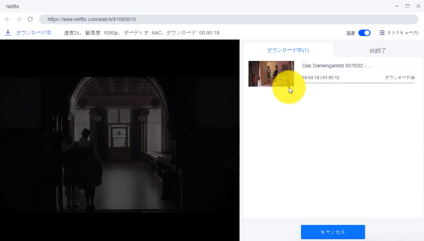The width and height of the screenshot is (424, 241).
Task: Maximize the Netflix window
Action: point(407,6)
